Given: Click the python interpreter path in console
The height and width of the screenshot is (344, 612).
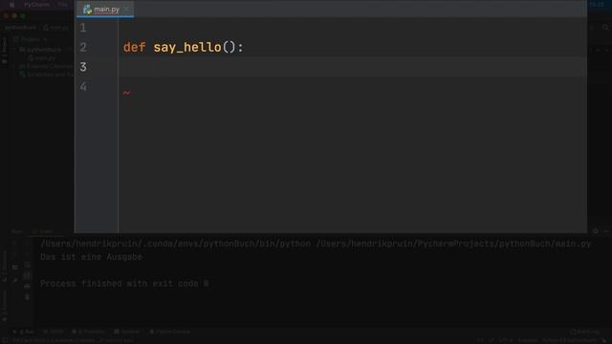Looking at the screenshot, I should 176,244.
